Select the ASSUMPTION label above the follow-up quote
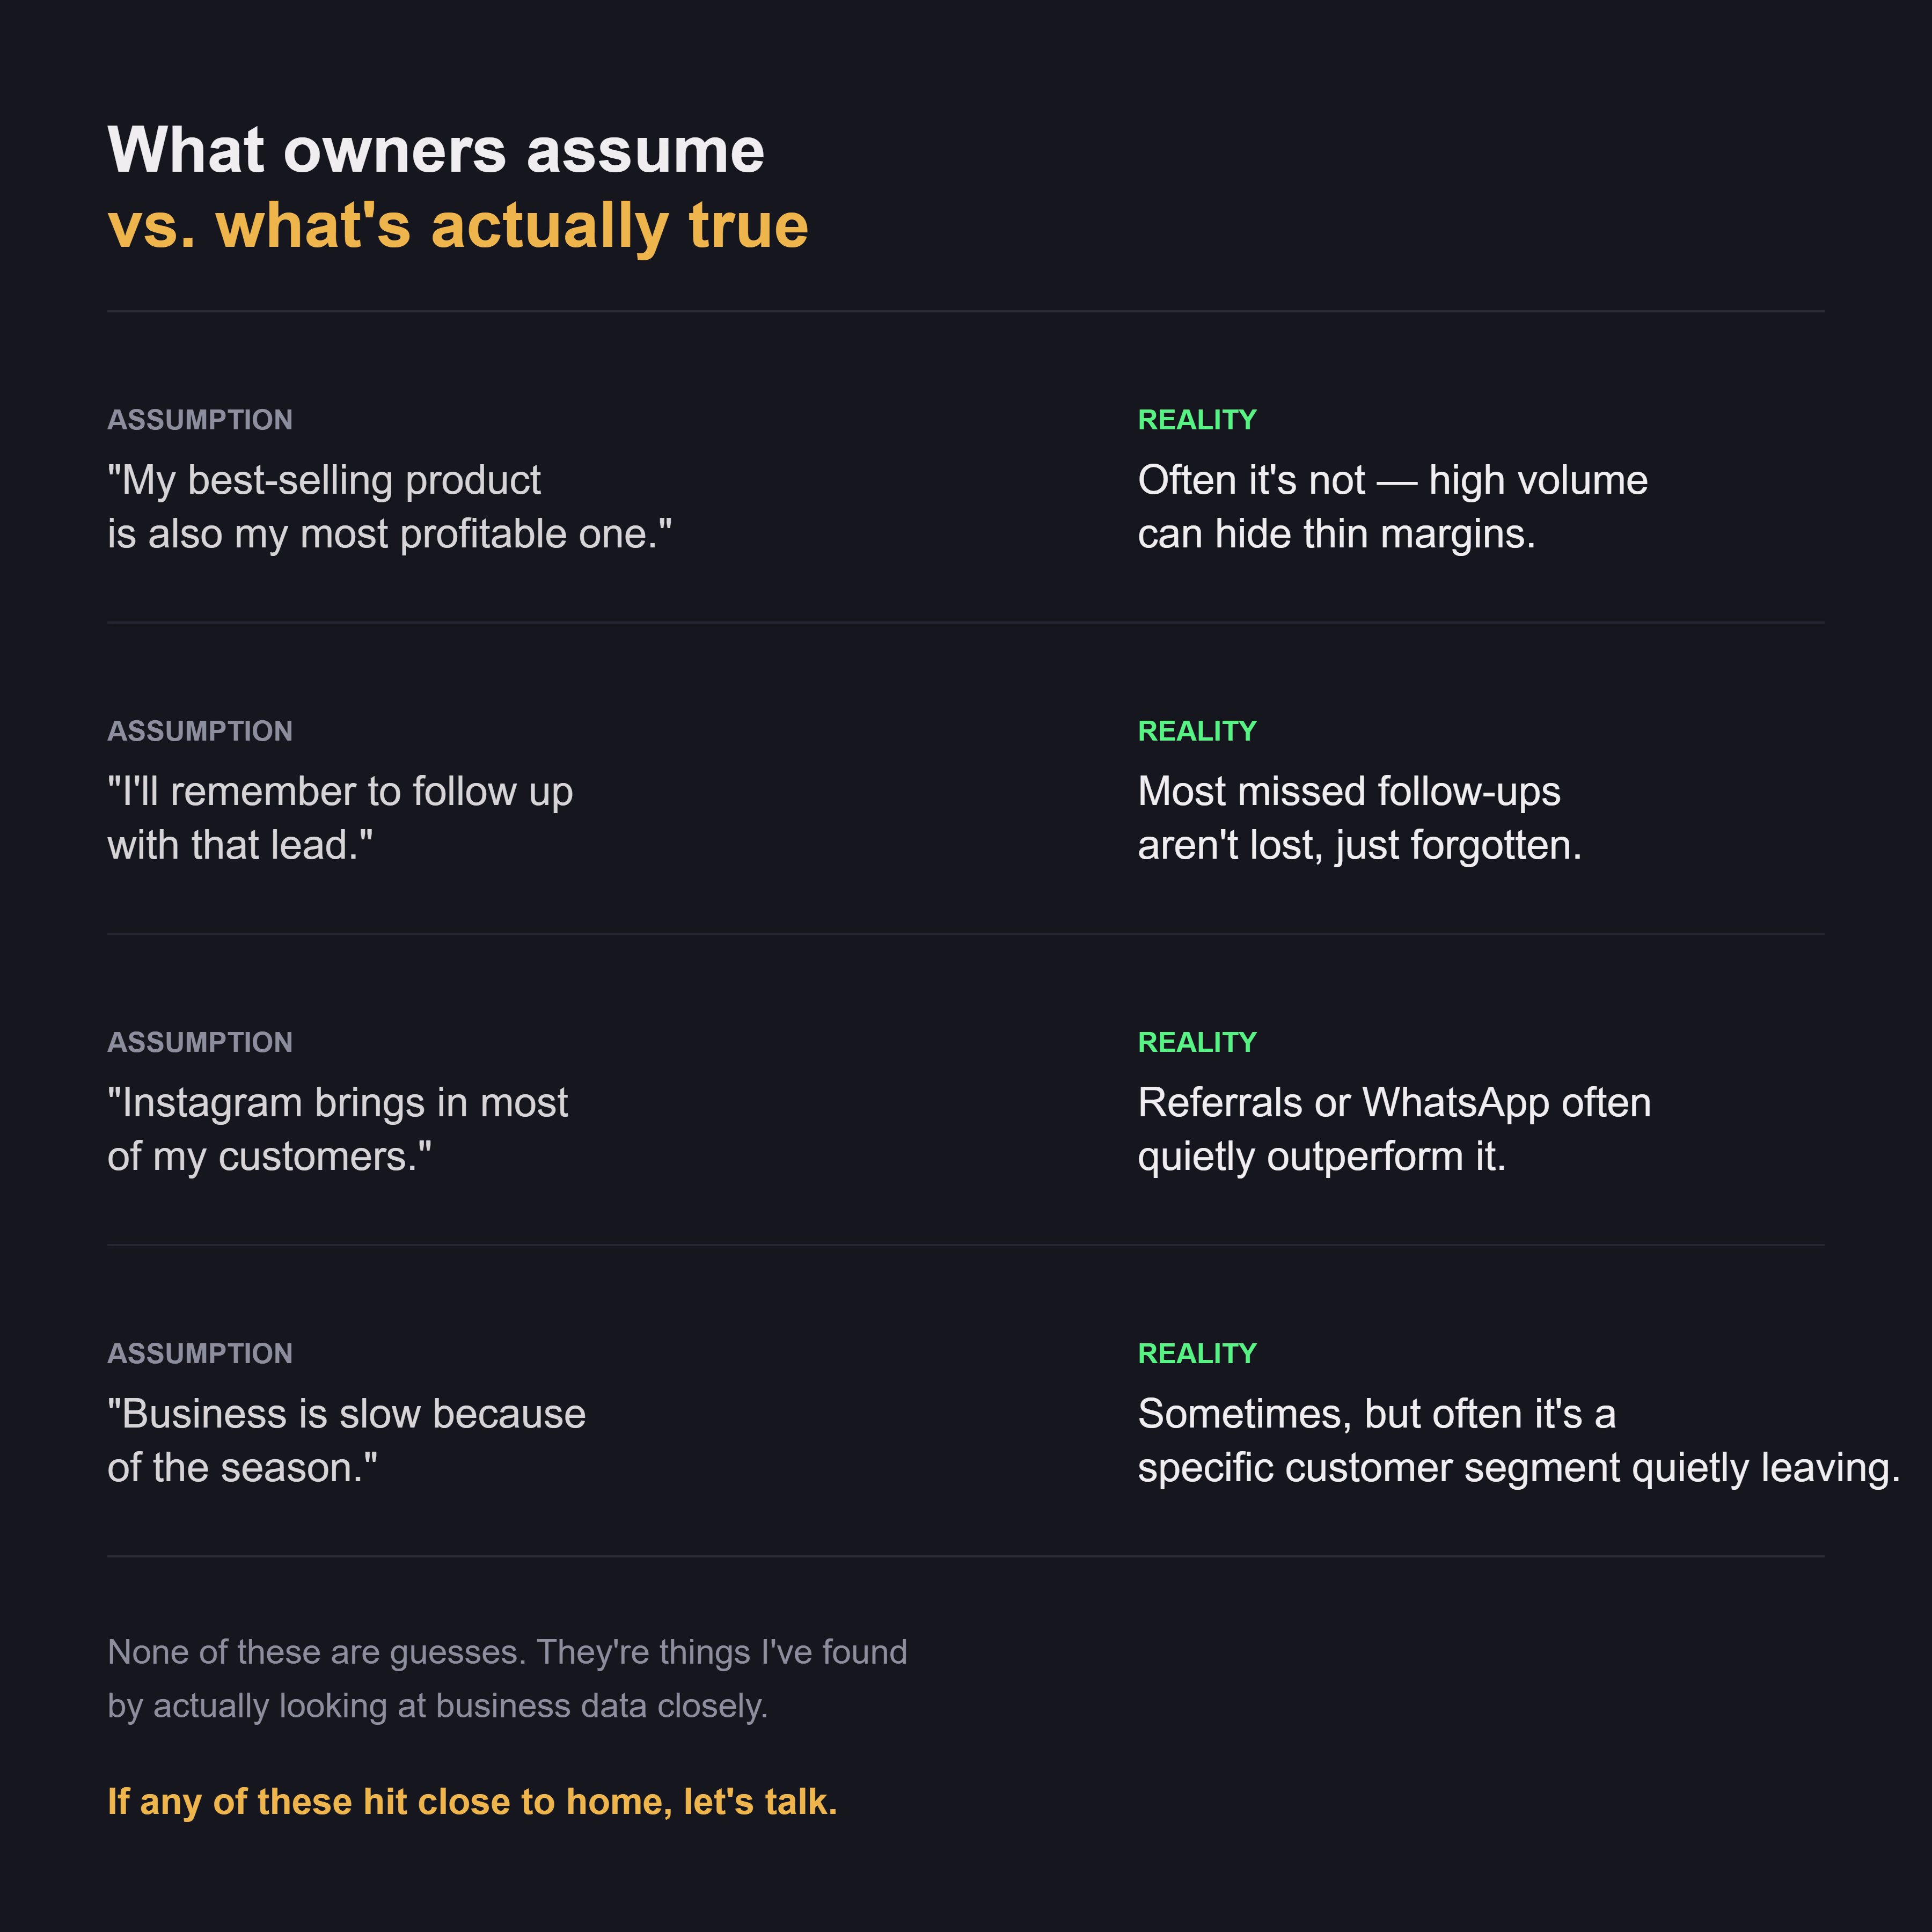The height and width of the screenshot is (1932, 1932). [200, 731]
